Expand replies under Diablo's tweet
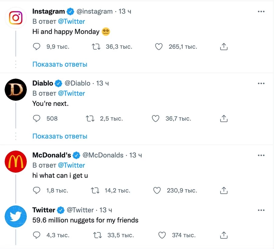The image size is (274, 249). click(x=60, y=136)
